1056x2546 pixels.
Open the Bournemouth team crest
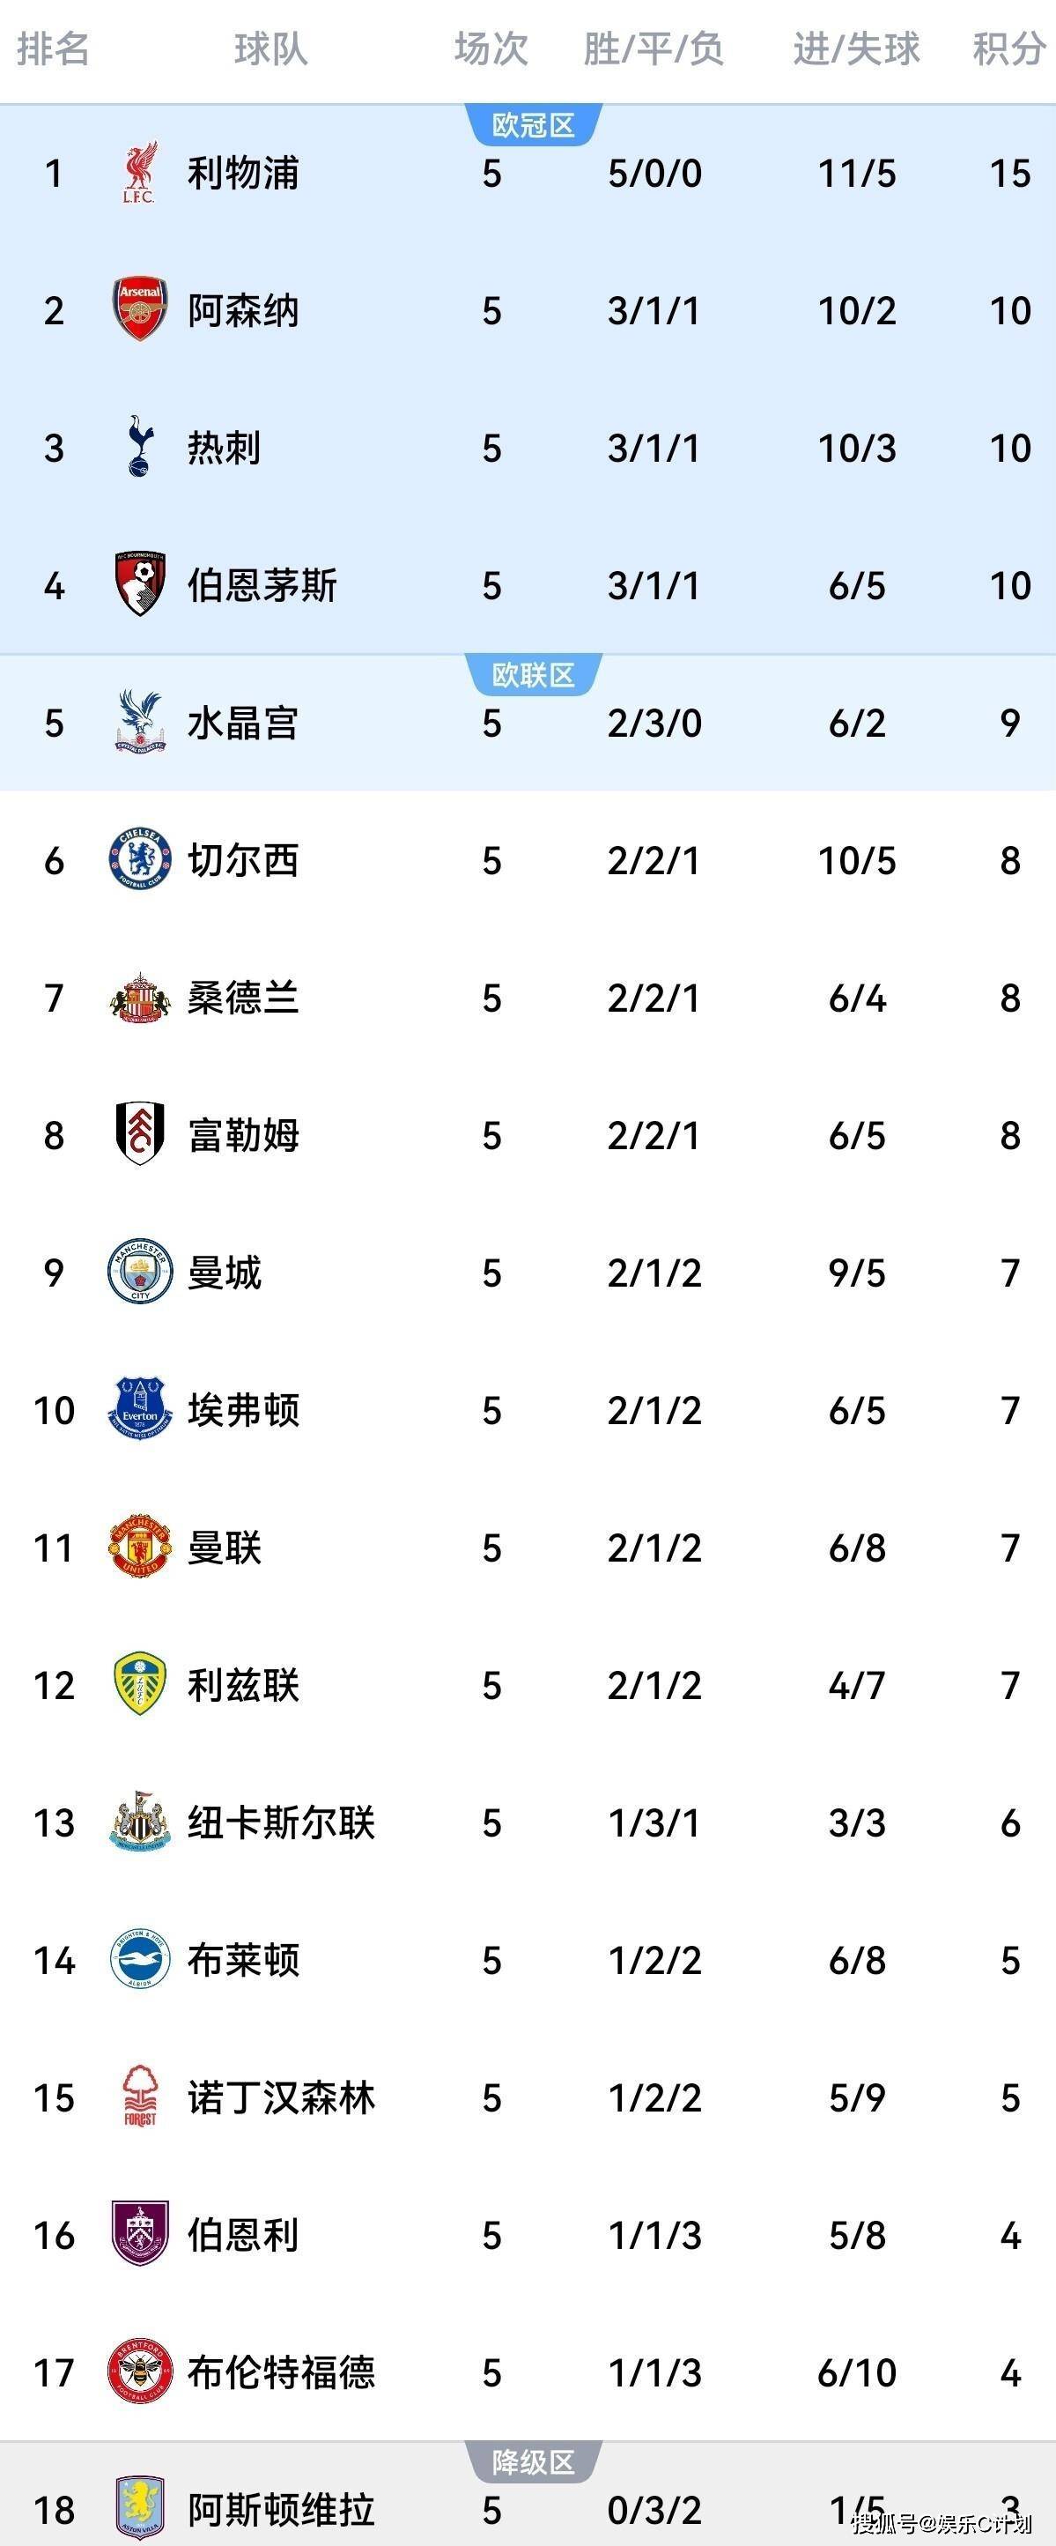139,584
